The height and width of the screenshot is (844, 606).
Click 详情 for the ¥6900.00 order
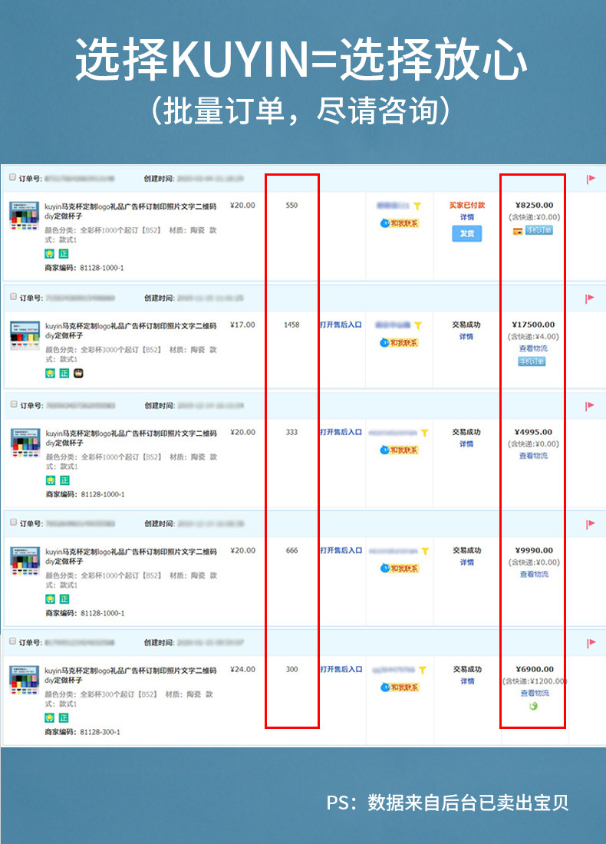(467, 681)
